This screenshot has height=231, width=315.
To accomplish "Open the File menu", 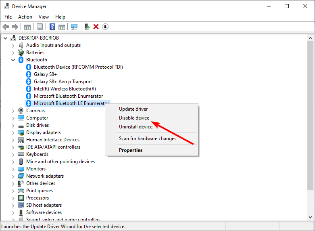I will [x=8, y=17].
